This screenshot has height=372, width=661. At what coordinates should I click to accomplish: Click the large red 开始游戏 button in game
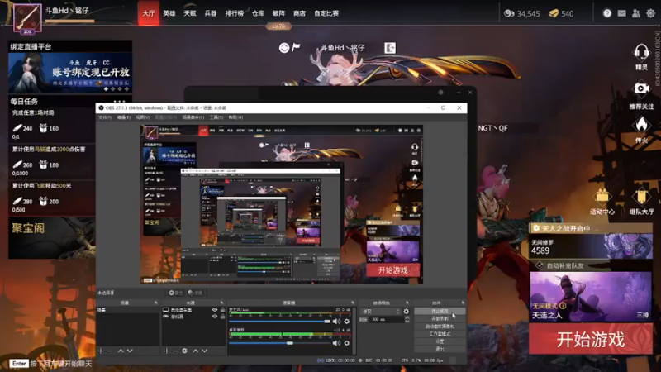pos(591,339)
